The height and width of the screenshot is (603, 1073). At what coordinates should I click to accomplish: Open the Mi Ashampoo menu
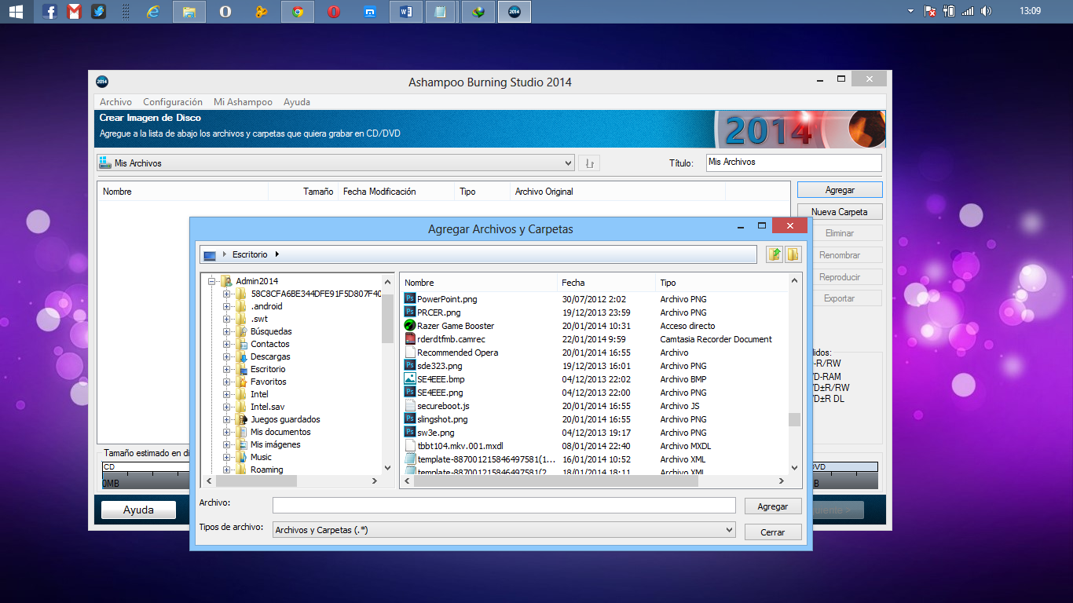[243, 102]
